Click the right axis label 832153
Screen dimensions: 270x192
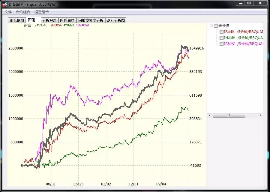(196, 72)
